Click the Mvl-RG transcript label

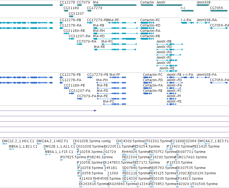[107, 42]
